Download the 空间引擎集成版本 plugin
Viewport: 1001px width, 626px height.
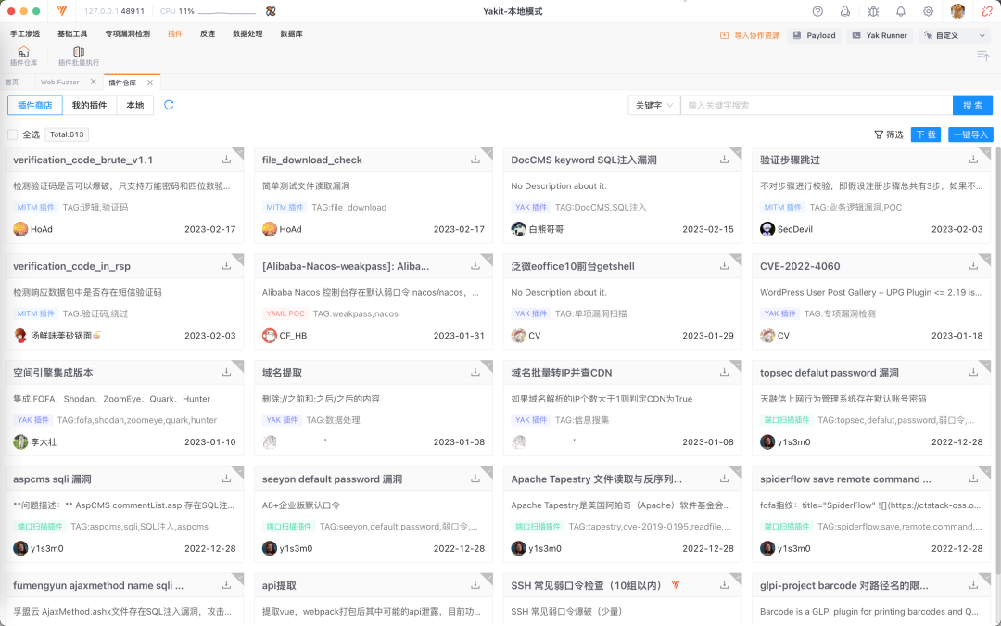(x=227, y=372)
